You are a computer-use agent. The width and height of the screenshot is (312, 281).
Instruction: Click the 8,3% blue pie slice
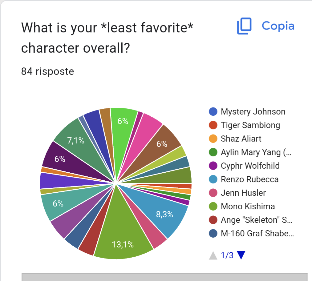pos(163,212)
